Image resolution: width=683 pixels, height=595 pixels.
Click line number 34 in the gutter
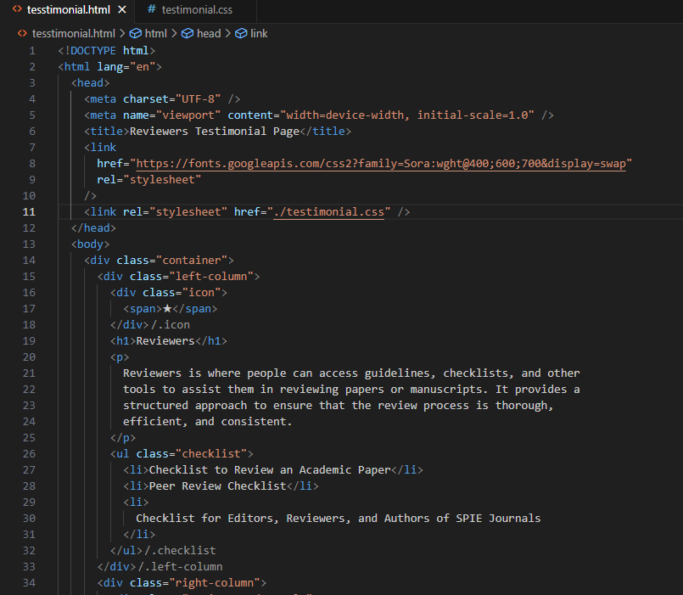29,583
